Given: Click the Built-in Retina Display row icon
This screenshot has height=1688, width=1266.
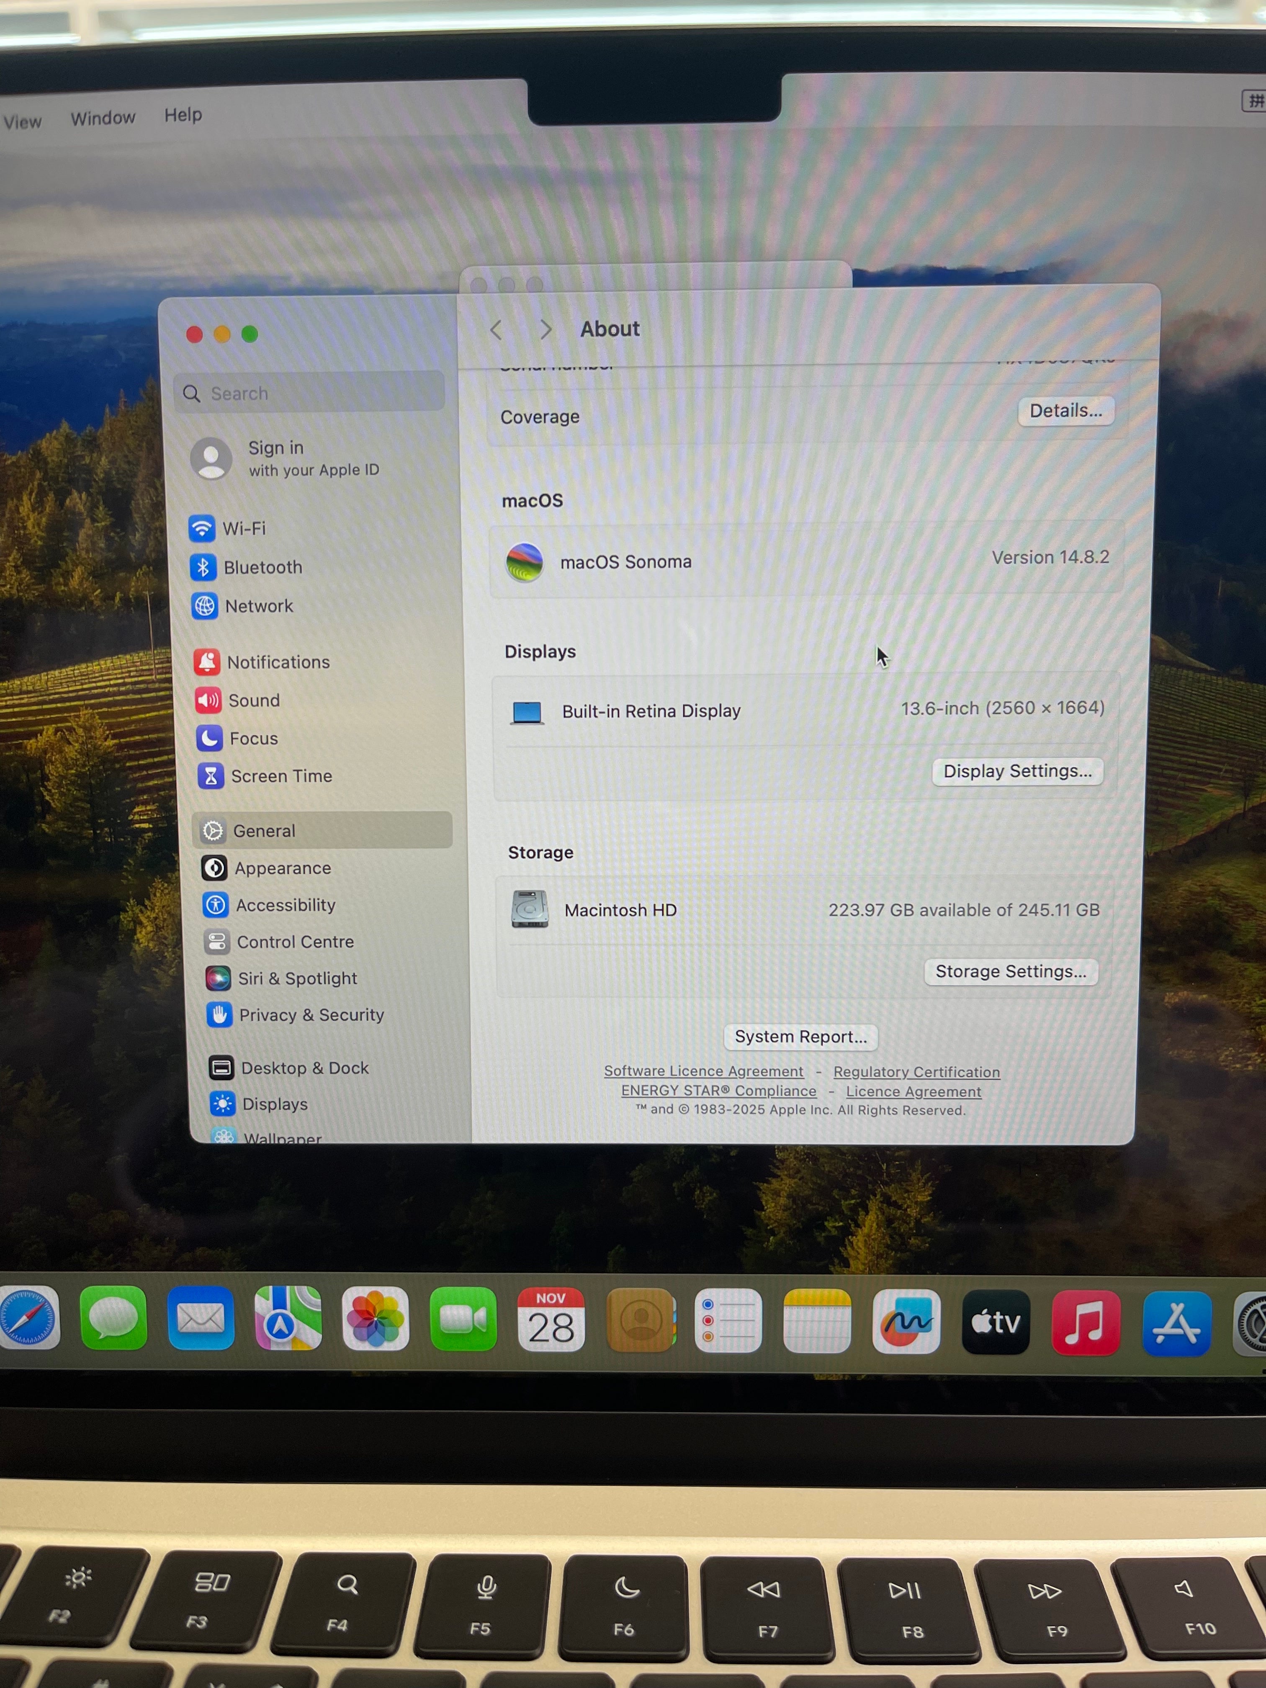Looking at the screenshot, I should [527, 712].
